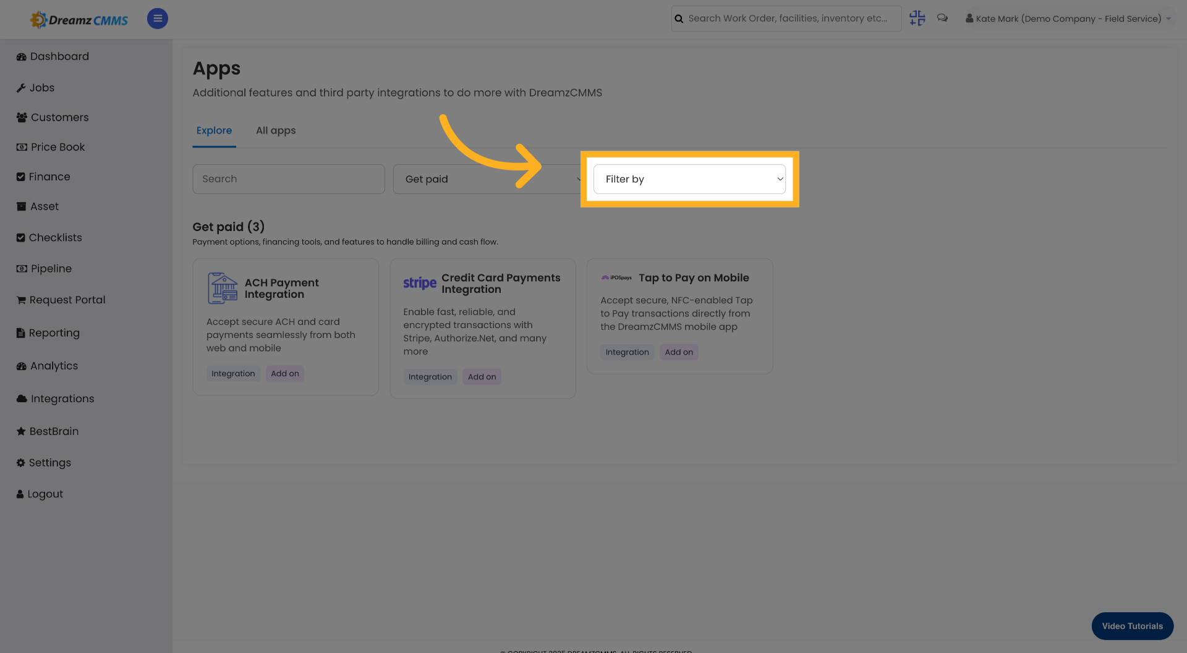Open the Filter by dropdown
This screenshot has width=1187, height=653.
(689, 179)
